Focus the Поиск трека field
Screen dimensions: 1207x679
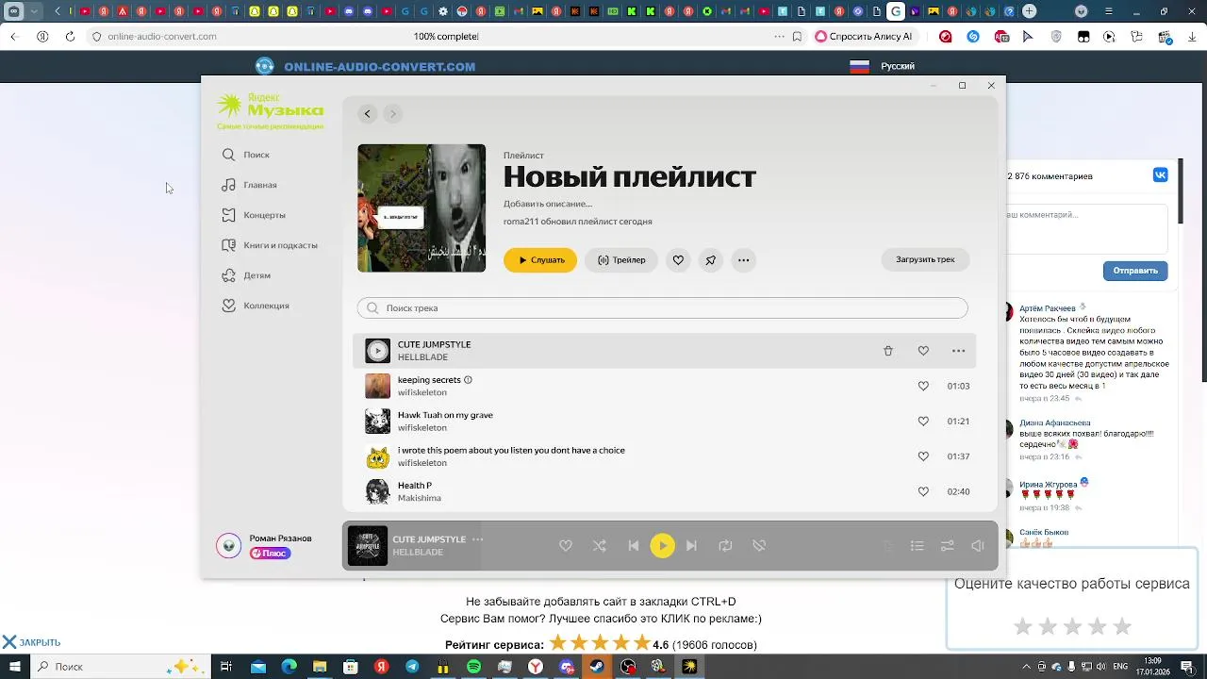(663, 308)
